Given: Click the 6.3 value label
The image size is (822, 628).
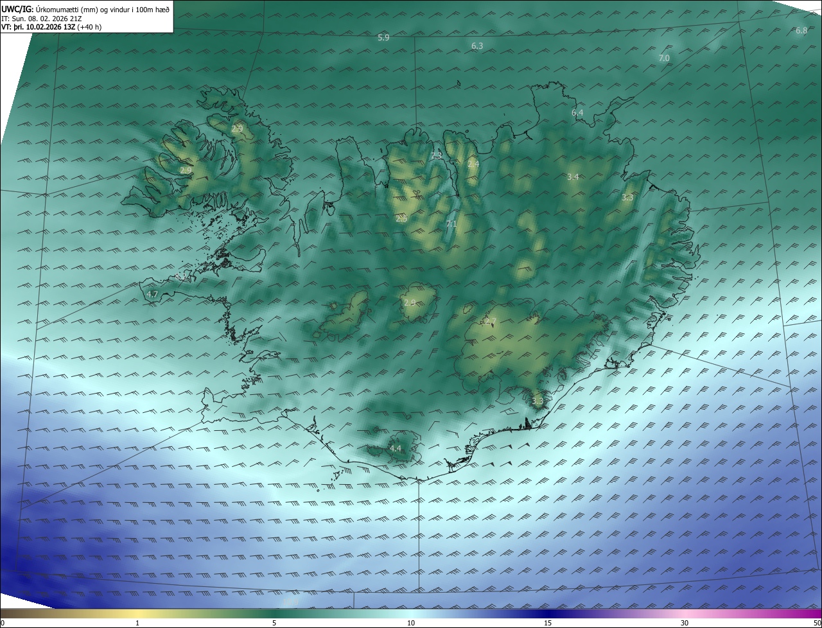Looking at the screenshot, I should pos(477,46).
